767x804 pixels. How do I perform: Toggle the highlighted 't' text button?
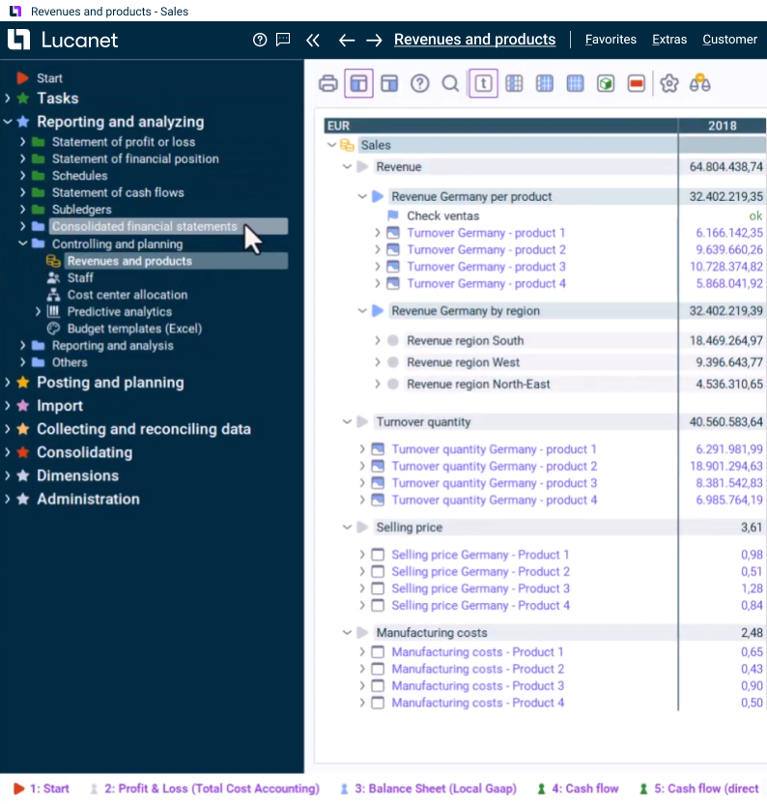point(483,83)
